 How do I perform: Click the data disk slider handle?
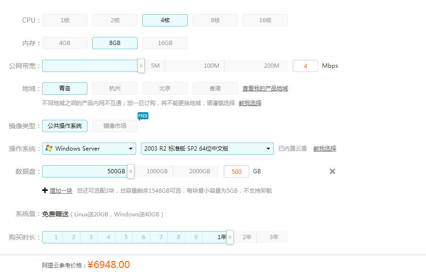click(x=130, y=171)
